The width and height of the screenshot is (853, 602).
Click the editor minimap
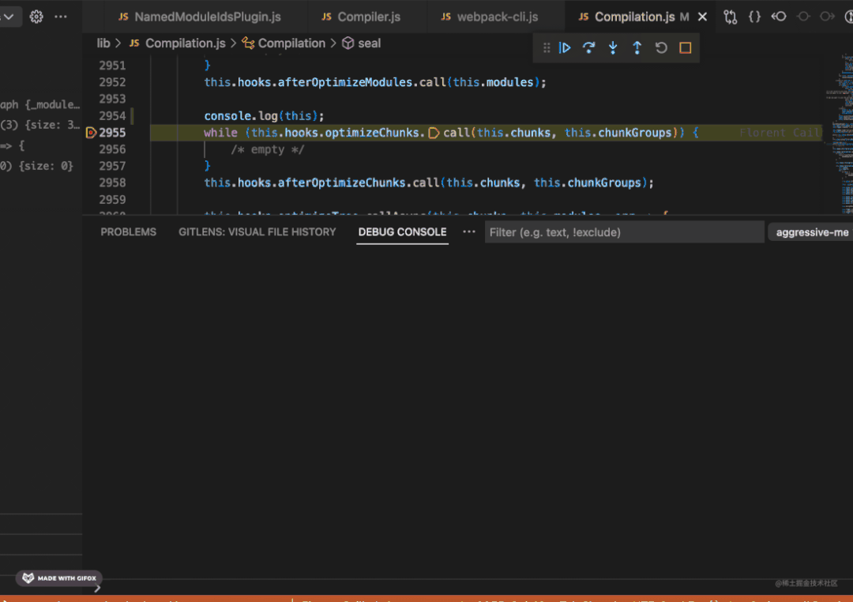coord(838,134)
